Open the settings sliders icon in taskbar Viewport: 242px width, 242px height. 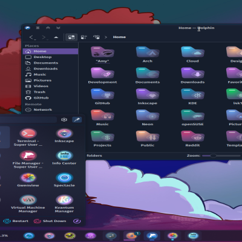(x=111, y=235)
